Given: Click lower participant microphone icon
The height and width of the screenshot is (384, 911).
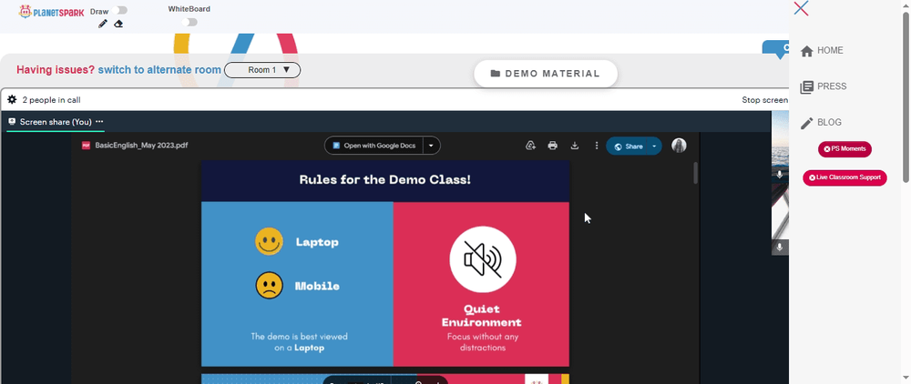Looking at the screenshot, I should (780, 248).
